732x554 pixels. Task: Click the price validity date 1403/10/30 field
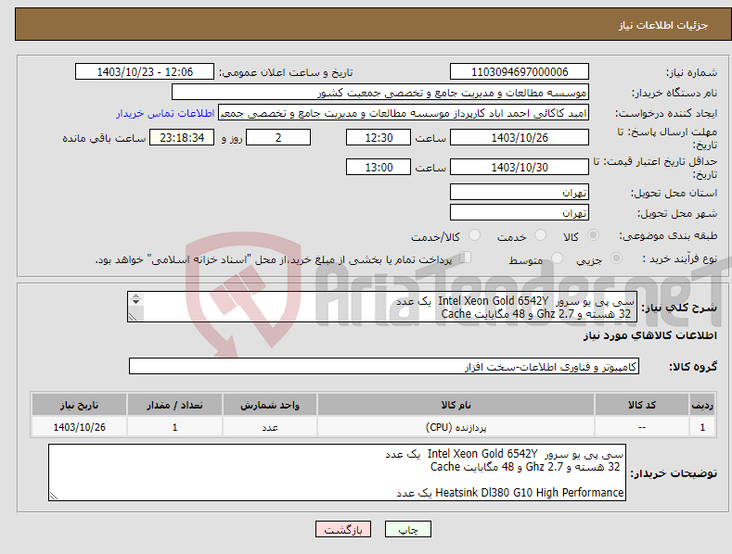tap(520, 167)
